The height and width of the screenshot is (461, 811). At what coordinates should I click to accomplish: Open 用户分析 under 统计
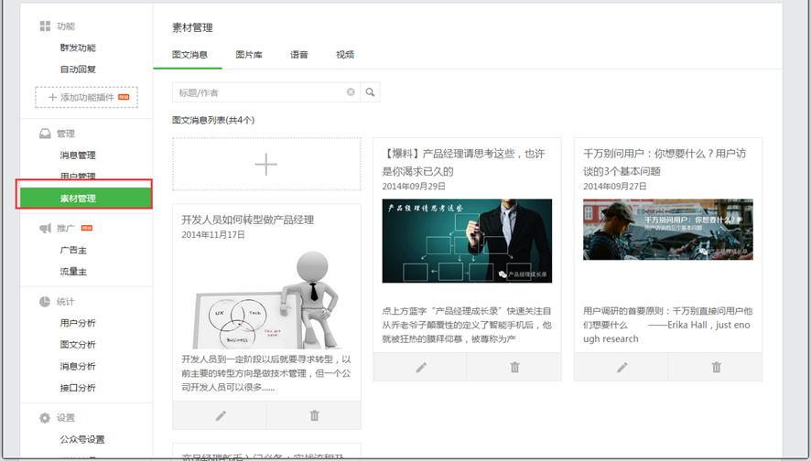tap(78, 323)
